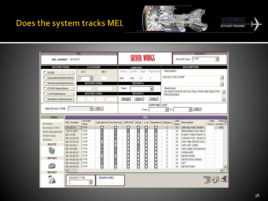Click the printer Report icon
Screen dimensions: 268x201
click(52, 166)
